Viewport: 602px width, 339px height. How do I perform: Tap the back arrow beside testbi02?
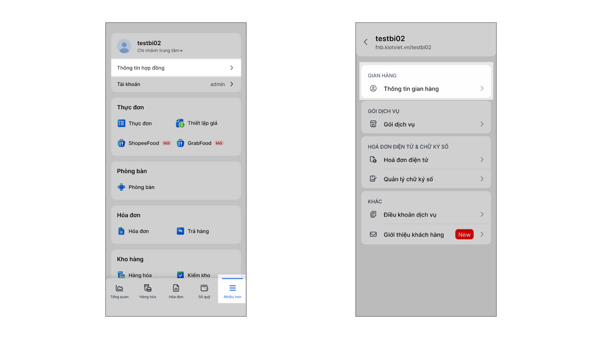coord(366,42)
